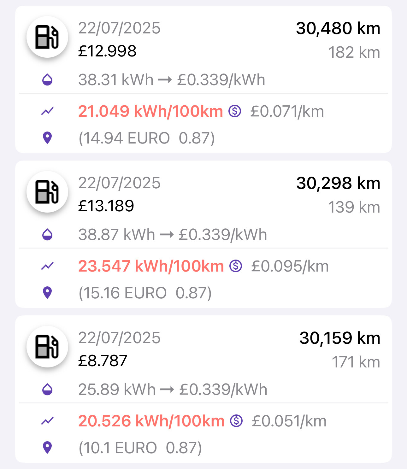Click the droplet icon beside 38.31 kWh
407x469 pixels.
47,80
